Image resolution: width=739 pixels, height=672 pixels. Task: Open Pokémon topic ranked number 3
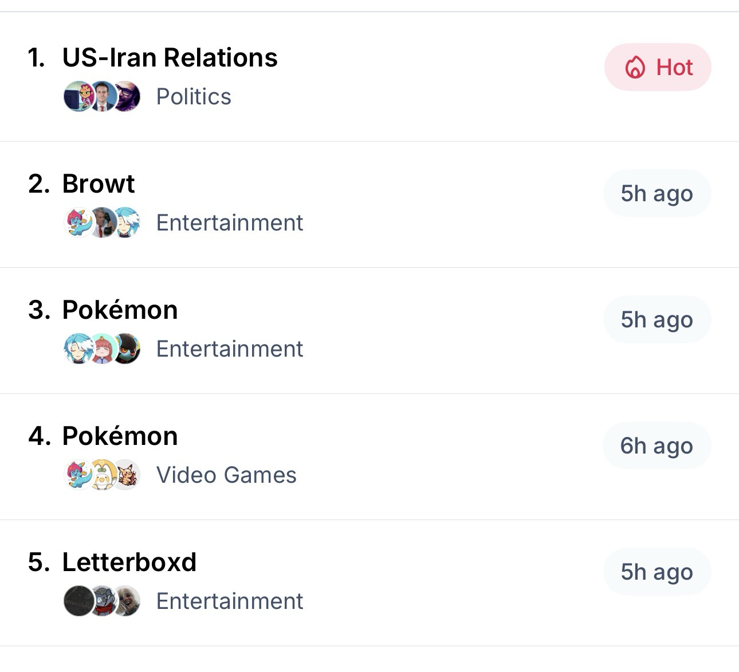click(120, 310)
